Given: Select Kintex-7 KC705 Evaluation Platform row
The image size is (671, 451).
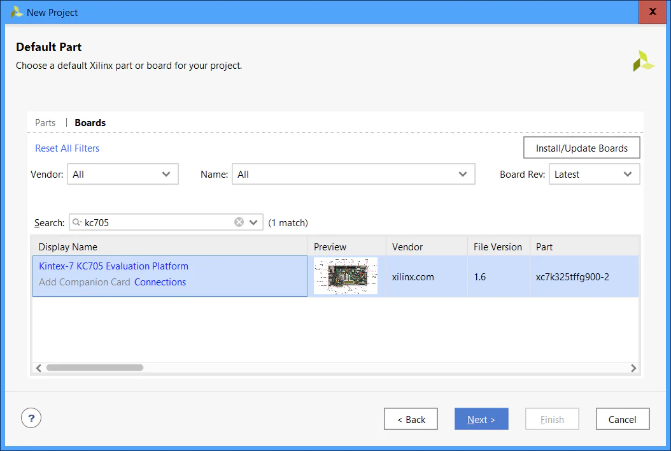Looking at the screenshot, I should [x=113, y=266].
